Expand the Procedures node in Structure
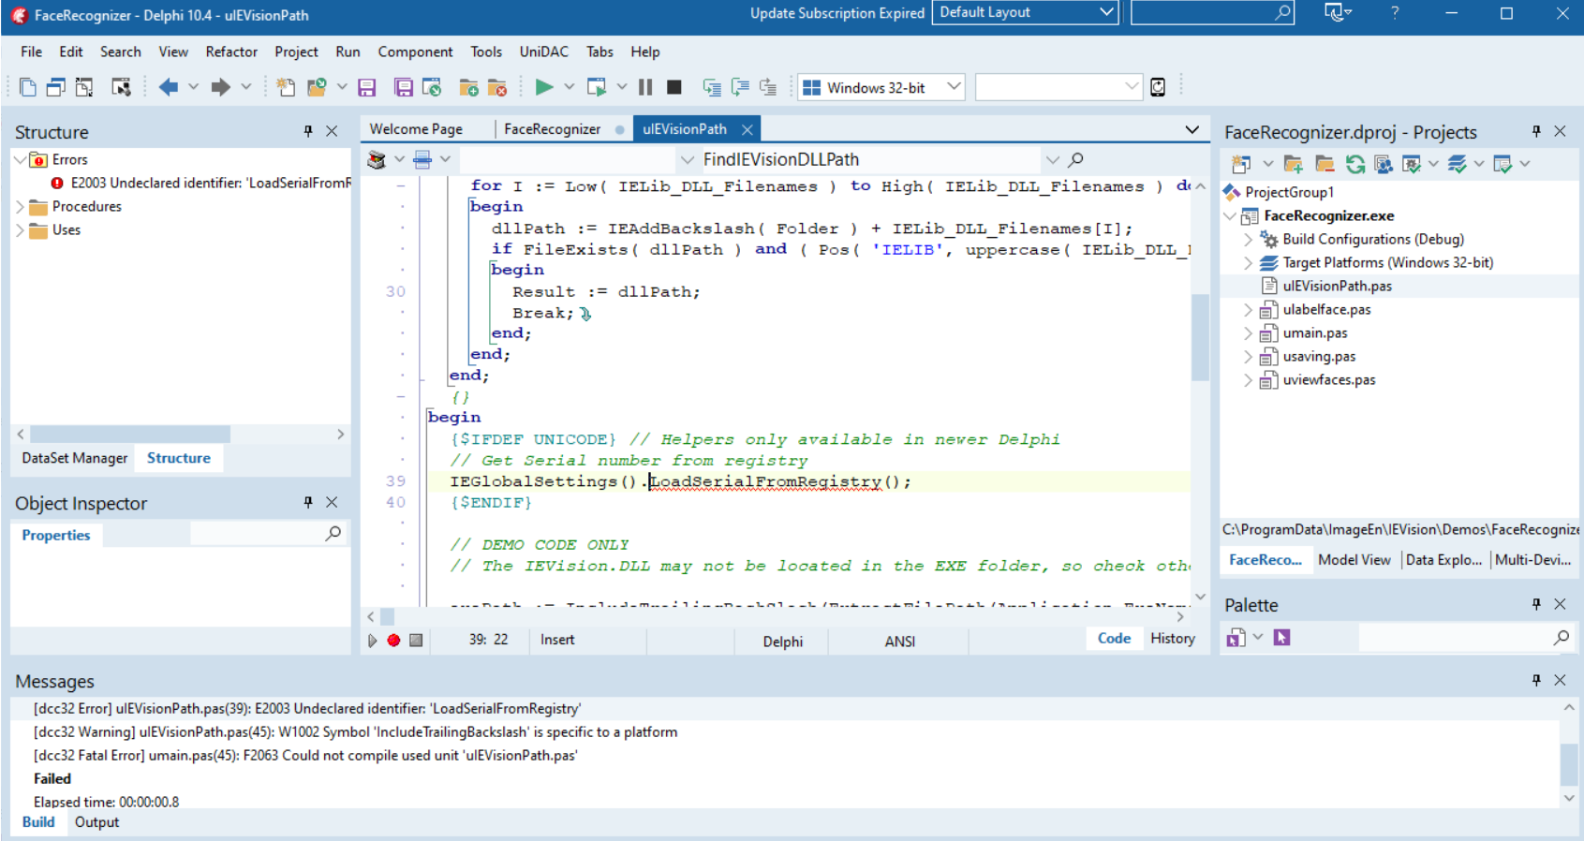This screenshot has height=841, width=1584. (20, 207)
